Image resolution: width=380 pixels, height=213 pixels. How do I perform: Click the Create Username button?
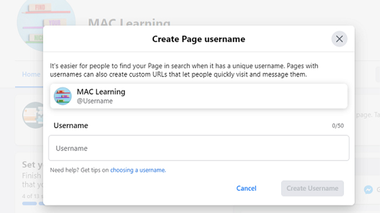[x=312, y=188]
